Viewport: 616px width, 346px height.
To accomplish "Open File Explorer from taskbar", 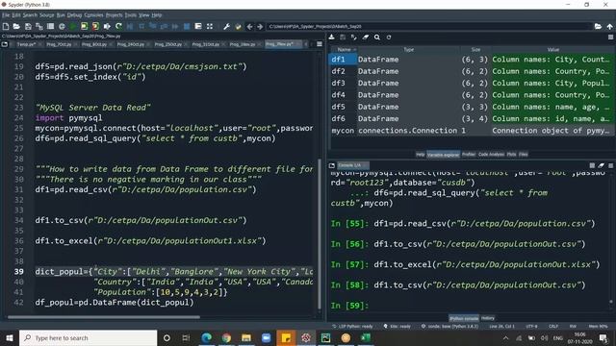I will [x=246, y=337].
